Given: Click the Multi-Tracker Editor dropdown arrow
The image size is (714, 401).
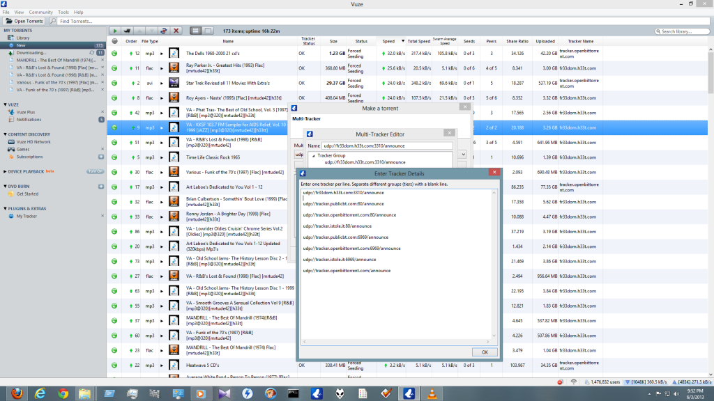Looking at the screenshot, I should click(x=463, y=155).
